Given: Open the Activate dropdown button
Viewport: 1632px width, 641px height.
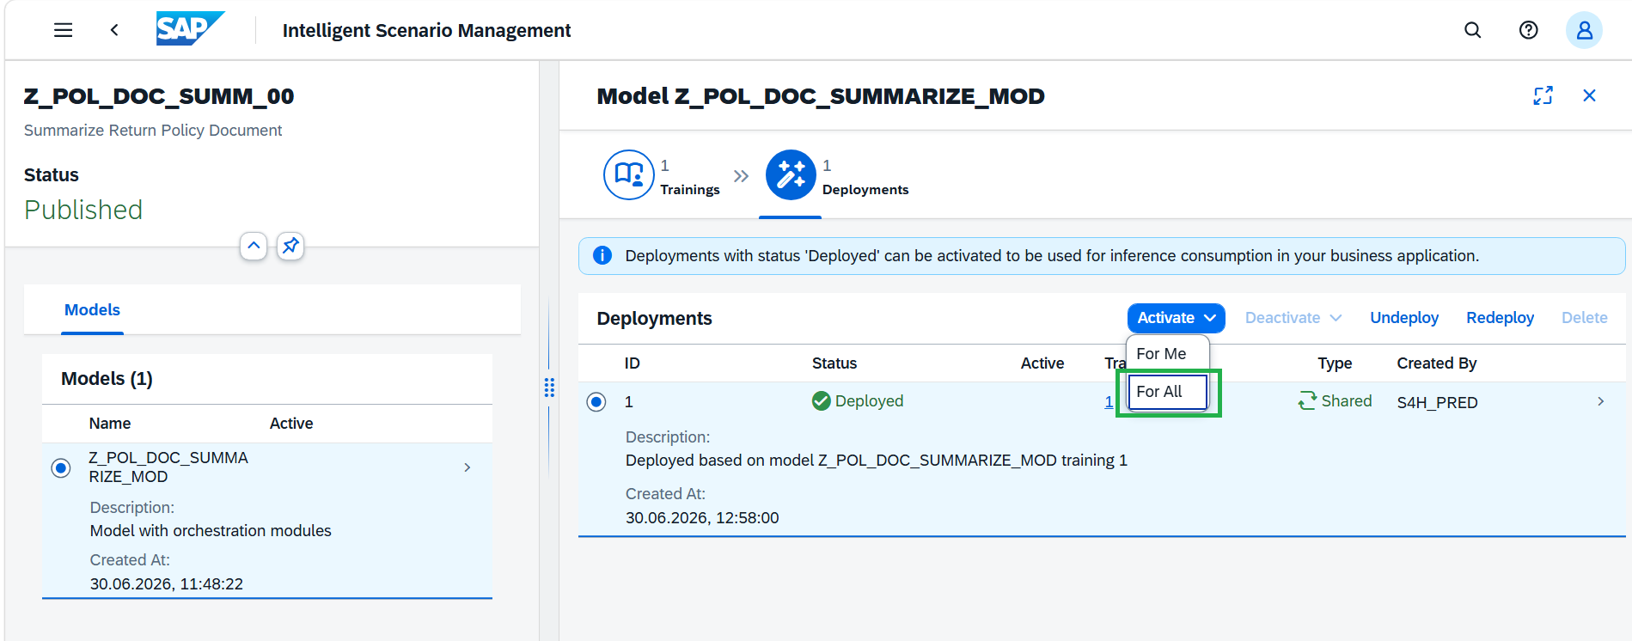Looking at the screenshot, I should (x=1176, y=318).
